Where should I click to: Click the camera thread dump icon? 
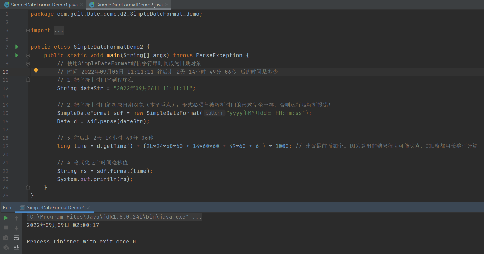6,237
